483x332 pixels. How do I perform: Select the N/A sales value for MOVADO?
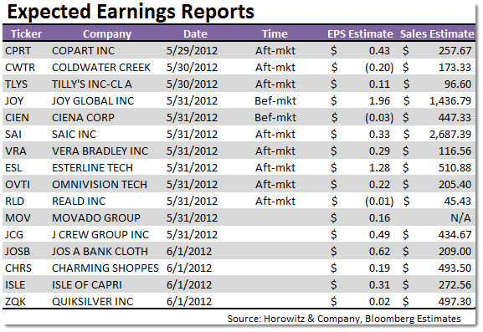tap(461, 217)
